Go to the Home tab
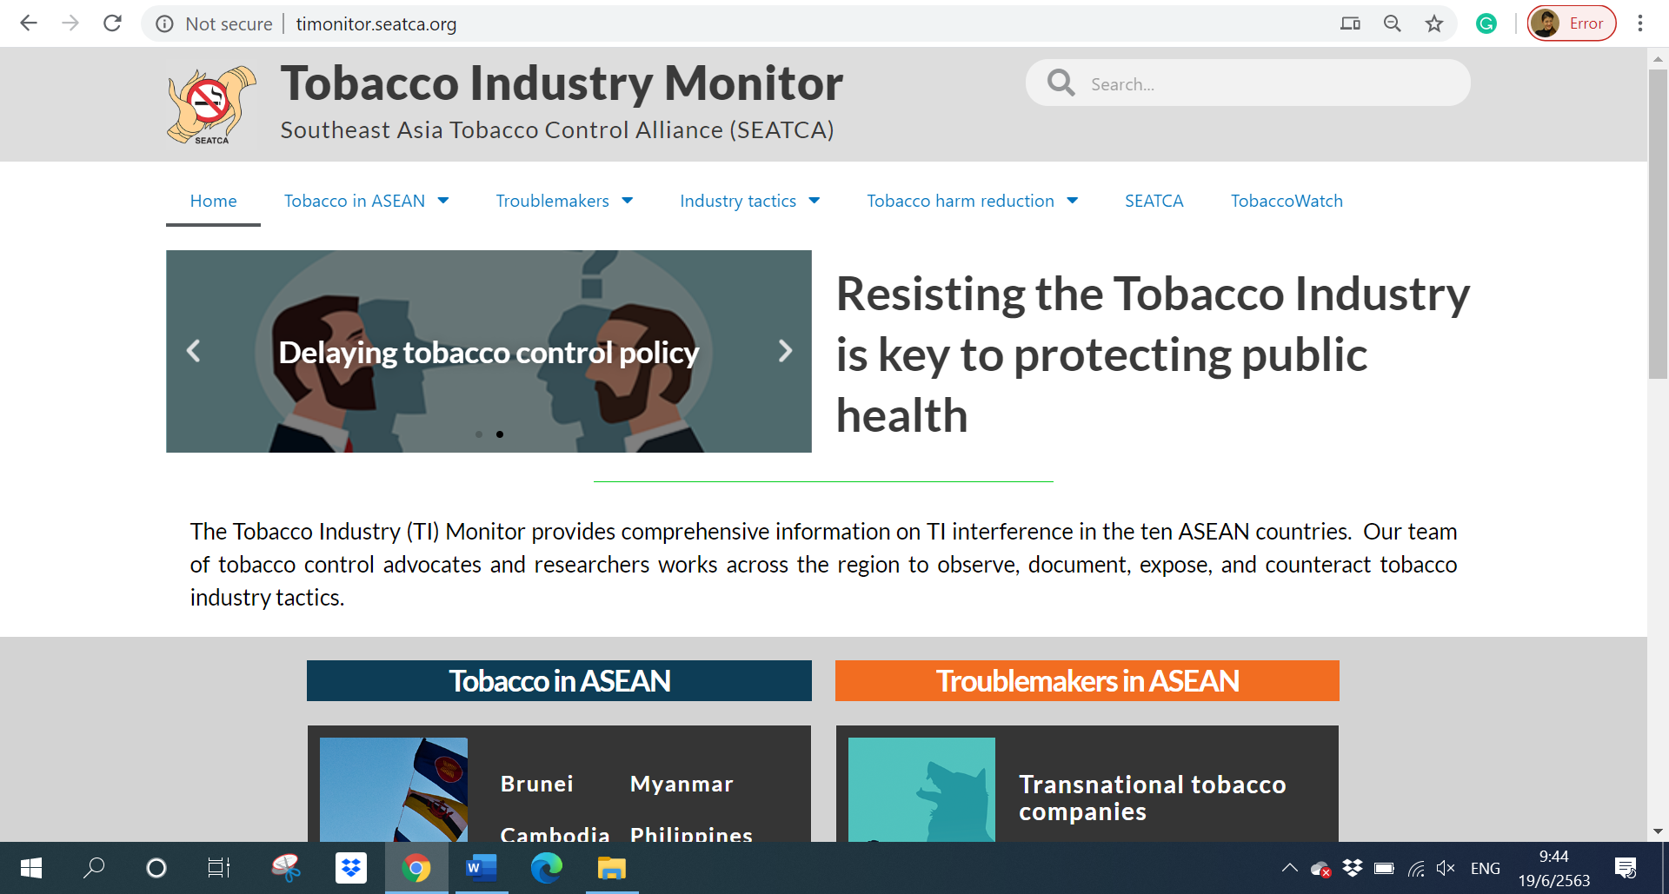 [213, 201]
